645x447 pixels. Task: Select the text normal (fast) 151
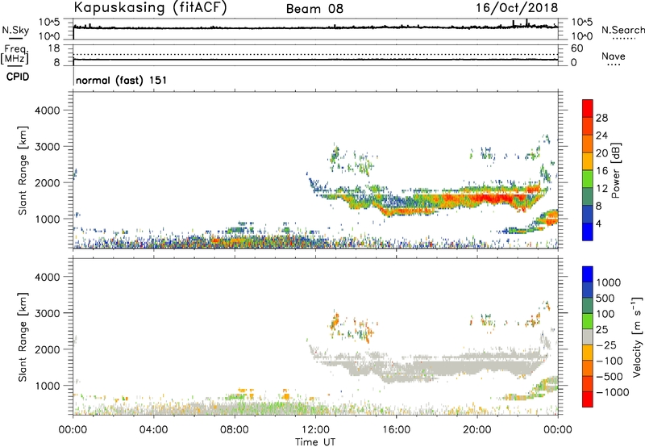(x=122, y=80)
